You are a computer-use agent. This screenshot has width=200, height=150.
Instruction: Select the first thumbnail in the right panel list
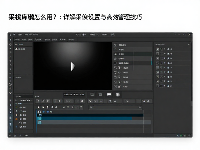[x=157, y=49]
